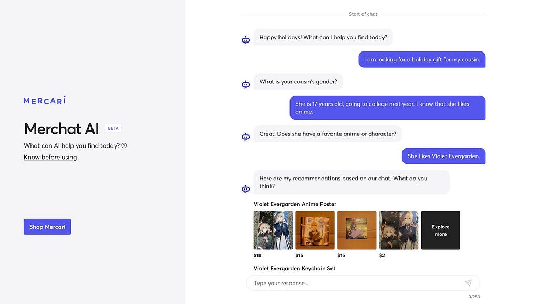The image size is (538, 304).
Task: Focus the Type your response input field
Action: click(x=363, y=283)
